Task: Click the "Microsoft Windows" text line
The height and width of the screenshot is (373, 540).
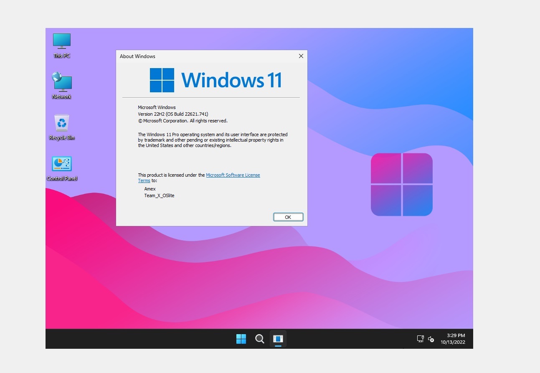Action: coord(157,107)
